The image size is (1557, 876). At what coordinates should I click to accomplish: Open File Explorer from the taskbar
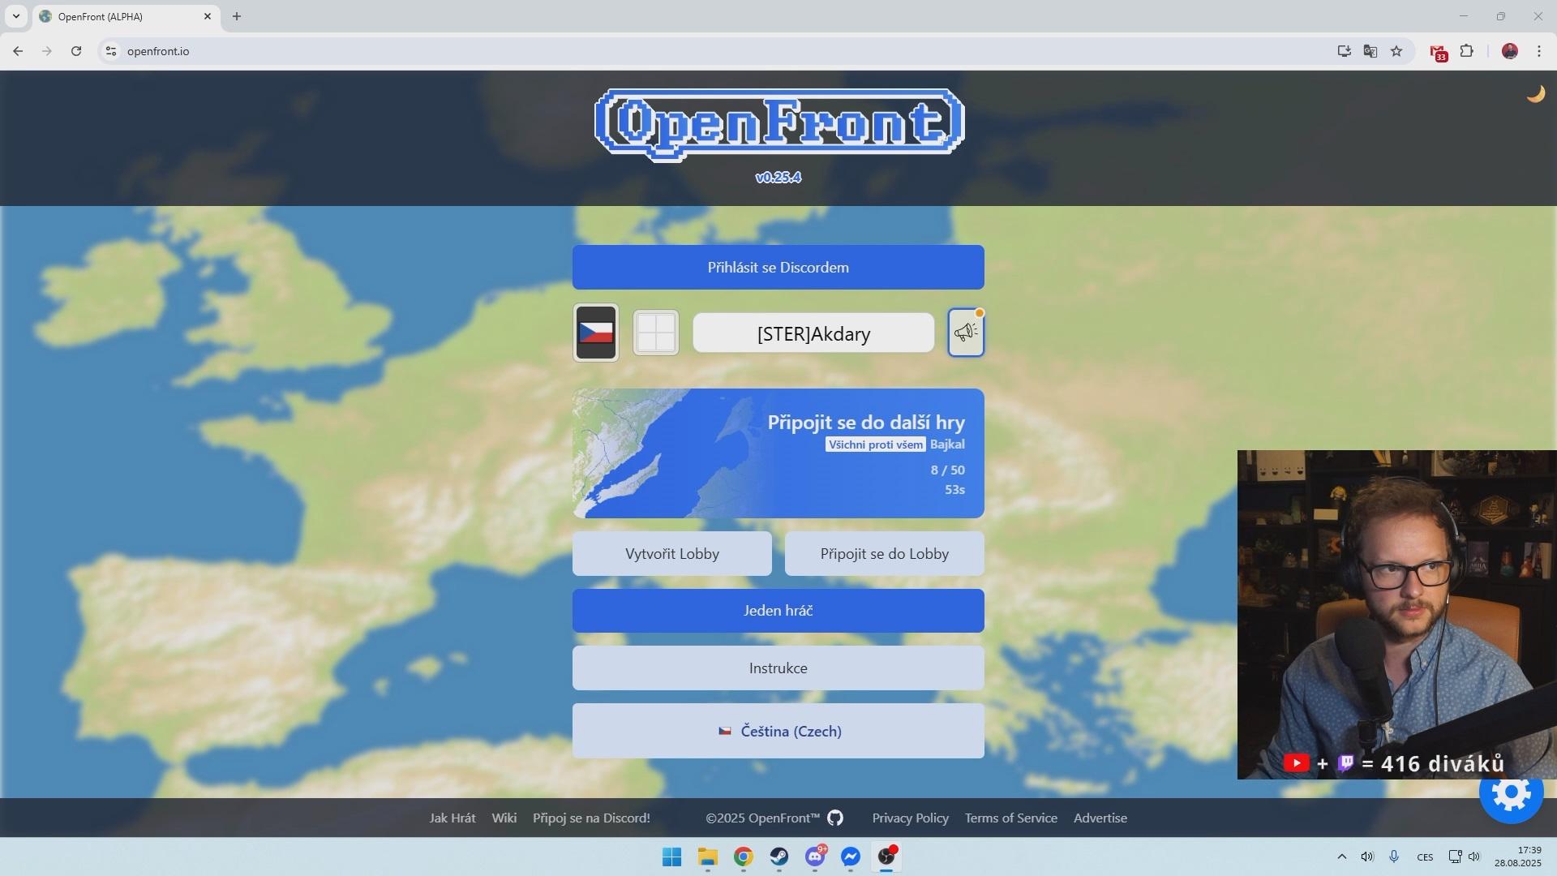pos(708,857)
